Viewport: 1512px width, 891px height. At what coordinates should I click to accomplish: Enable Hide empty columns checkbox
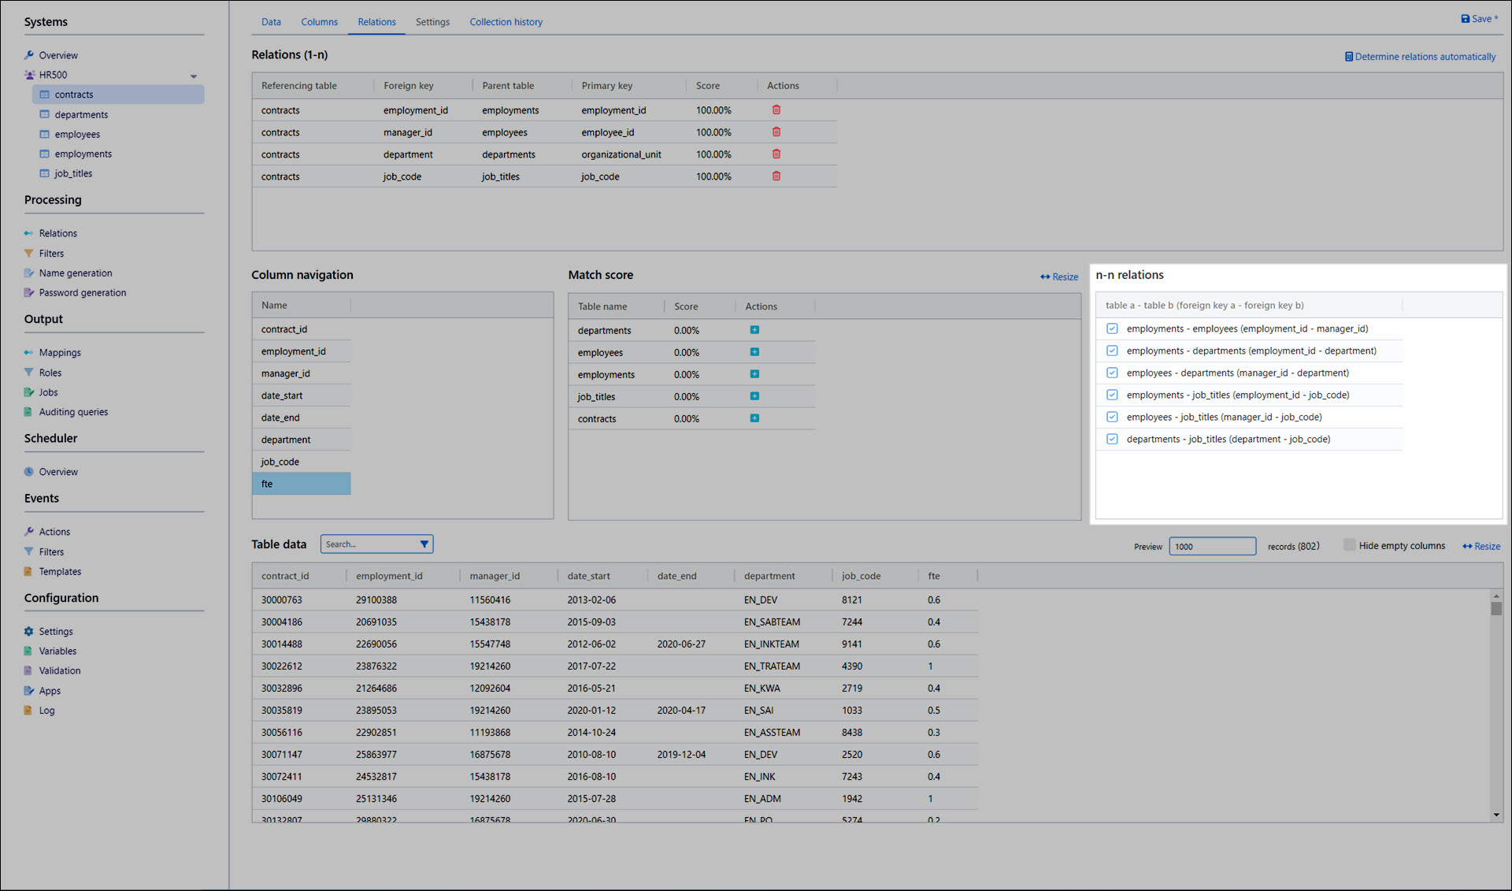1350,545
